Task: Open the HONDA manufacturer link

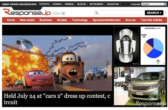Action: pos(57,4)
